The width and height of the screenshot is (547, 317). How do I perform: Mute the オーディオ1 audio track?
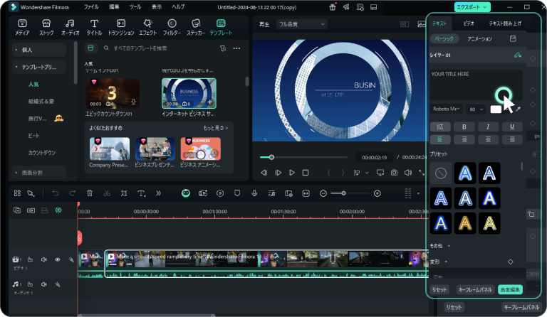point(44,284)
